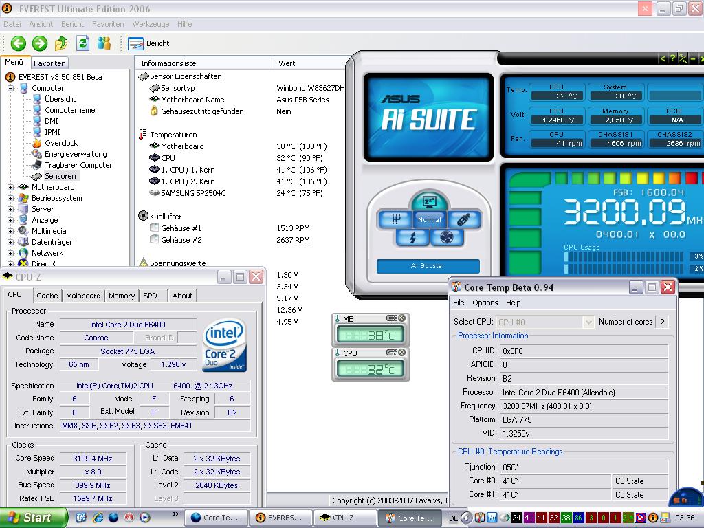Switch to CPU-Z taskbar button
Screen dimensions: 704x528
click(x=344, y=518)
